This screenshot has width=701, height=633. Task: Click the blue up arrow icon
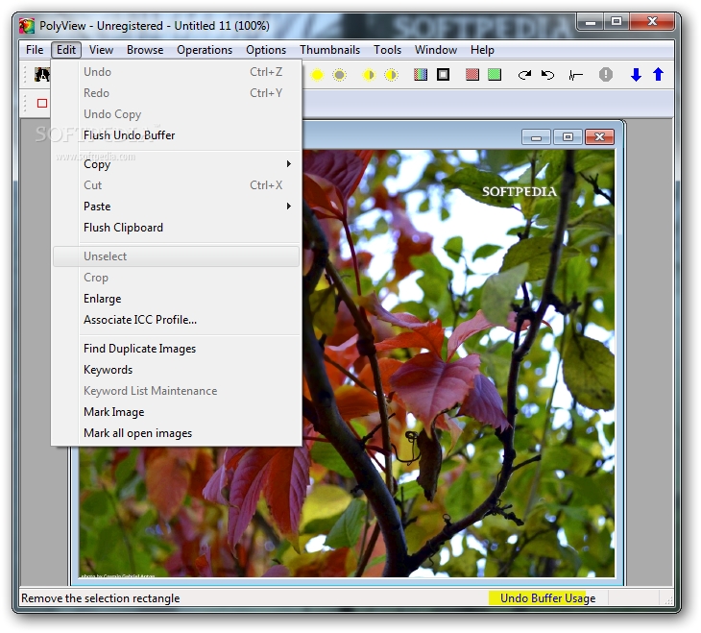pyautogui.click(x=658, y=74)
